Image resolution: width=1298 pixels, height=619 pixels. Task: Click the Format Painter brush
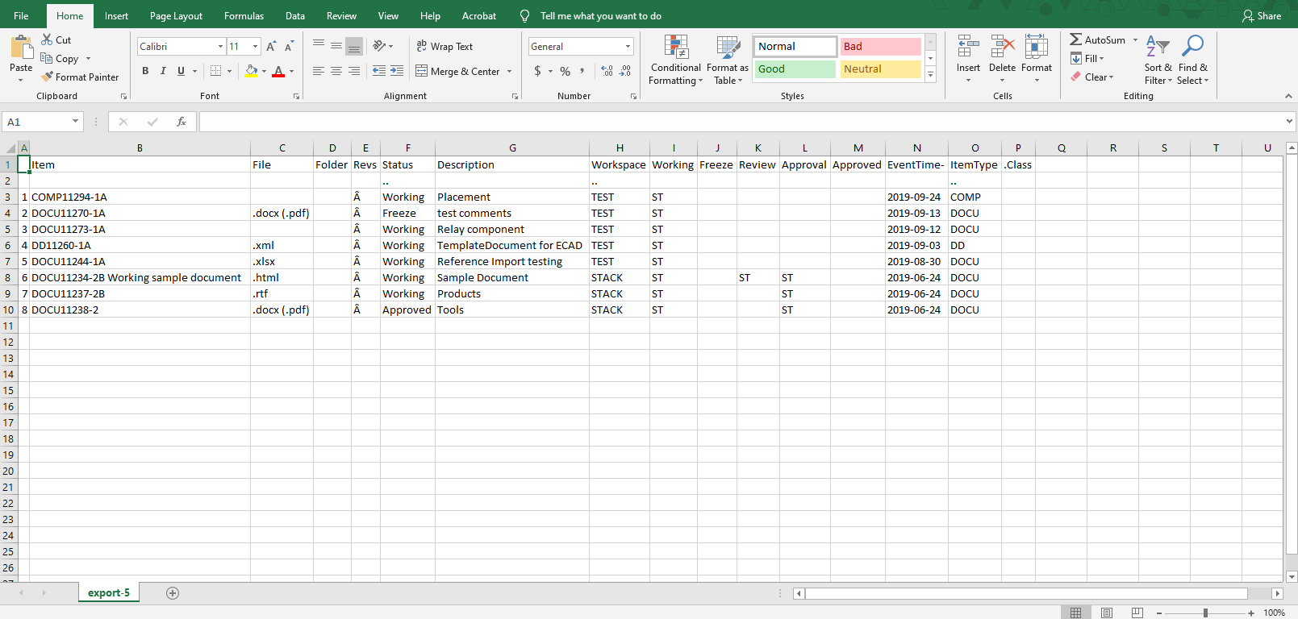pyautogui.click(x=48, y=77)
